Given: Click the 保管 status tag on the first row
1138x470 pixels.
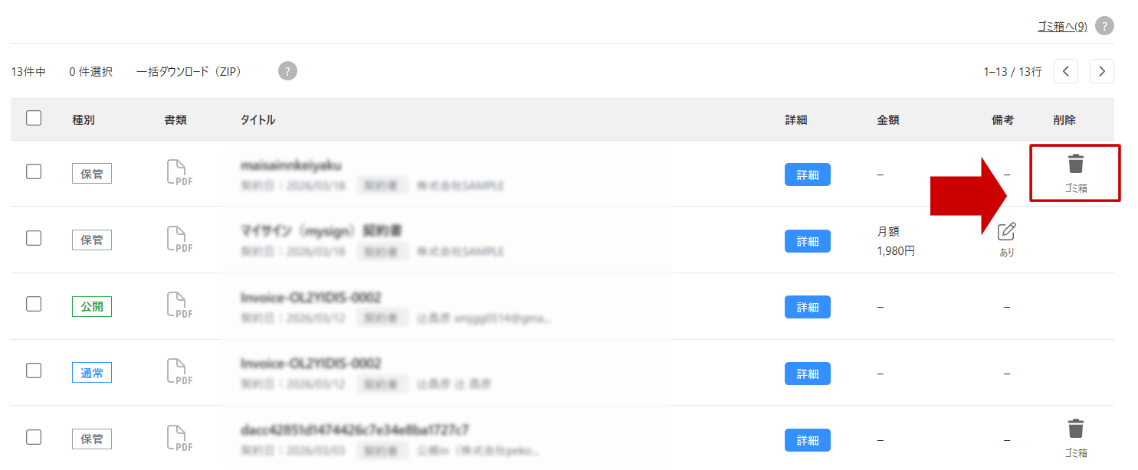Looking at the screenshot, I should [x=91, y=173].
